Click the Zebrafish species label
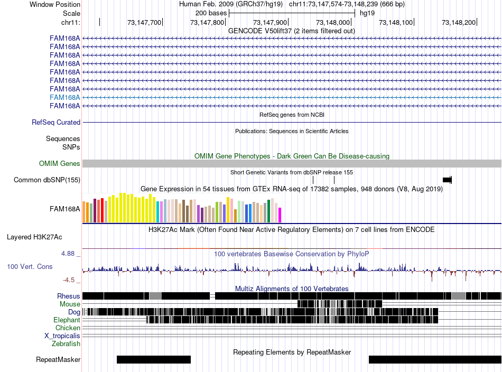 pos(66,344)
